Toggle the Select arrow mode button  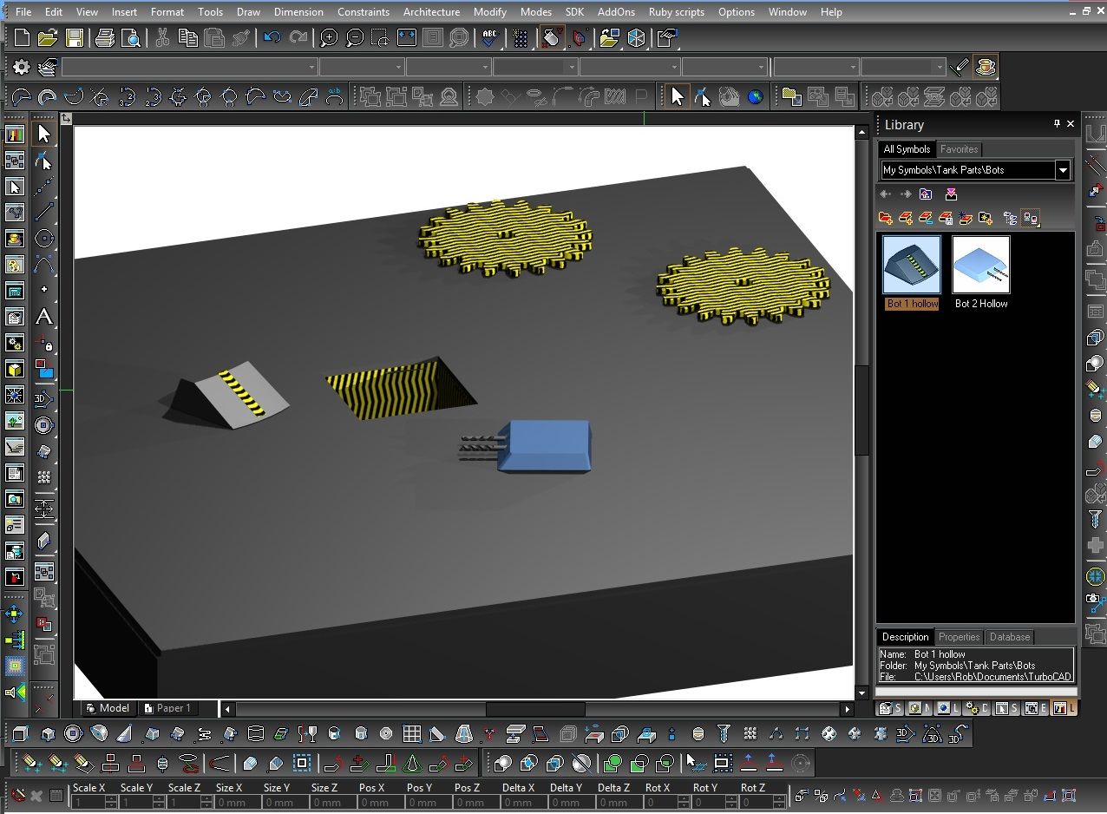677,96
